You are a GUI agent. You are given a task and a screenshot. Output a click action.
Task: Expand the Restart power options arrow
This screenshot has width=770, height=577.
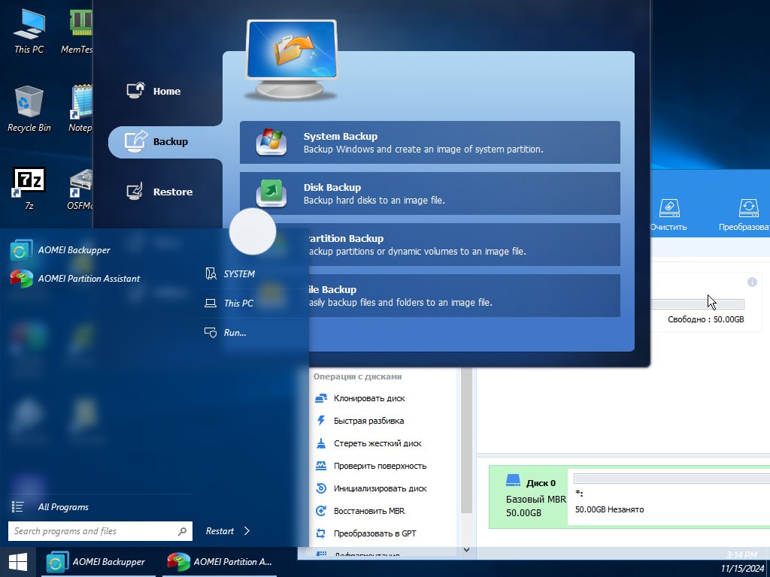coord(247,531)
